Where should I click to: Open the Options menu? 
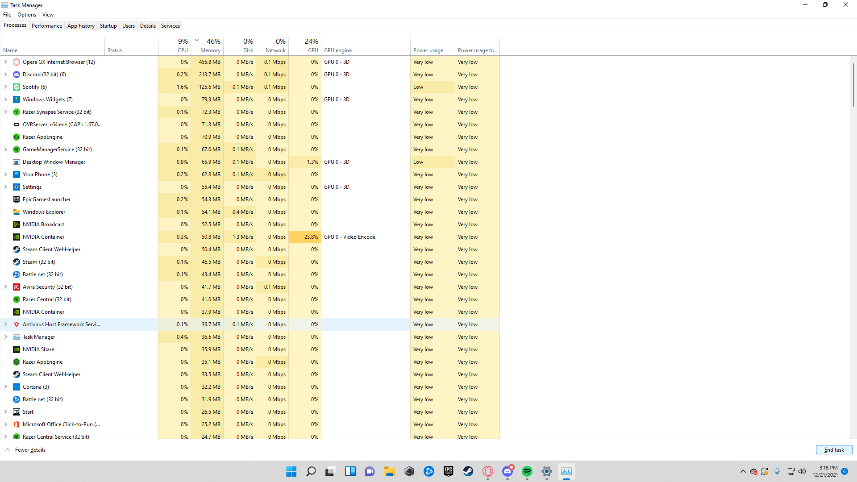point(27,15)
